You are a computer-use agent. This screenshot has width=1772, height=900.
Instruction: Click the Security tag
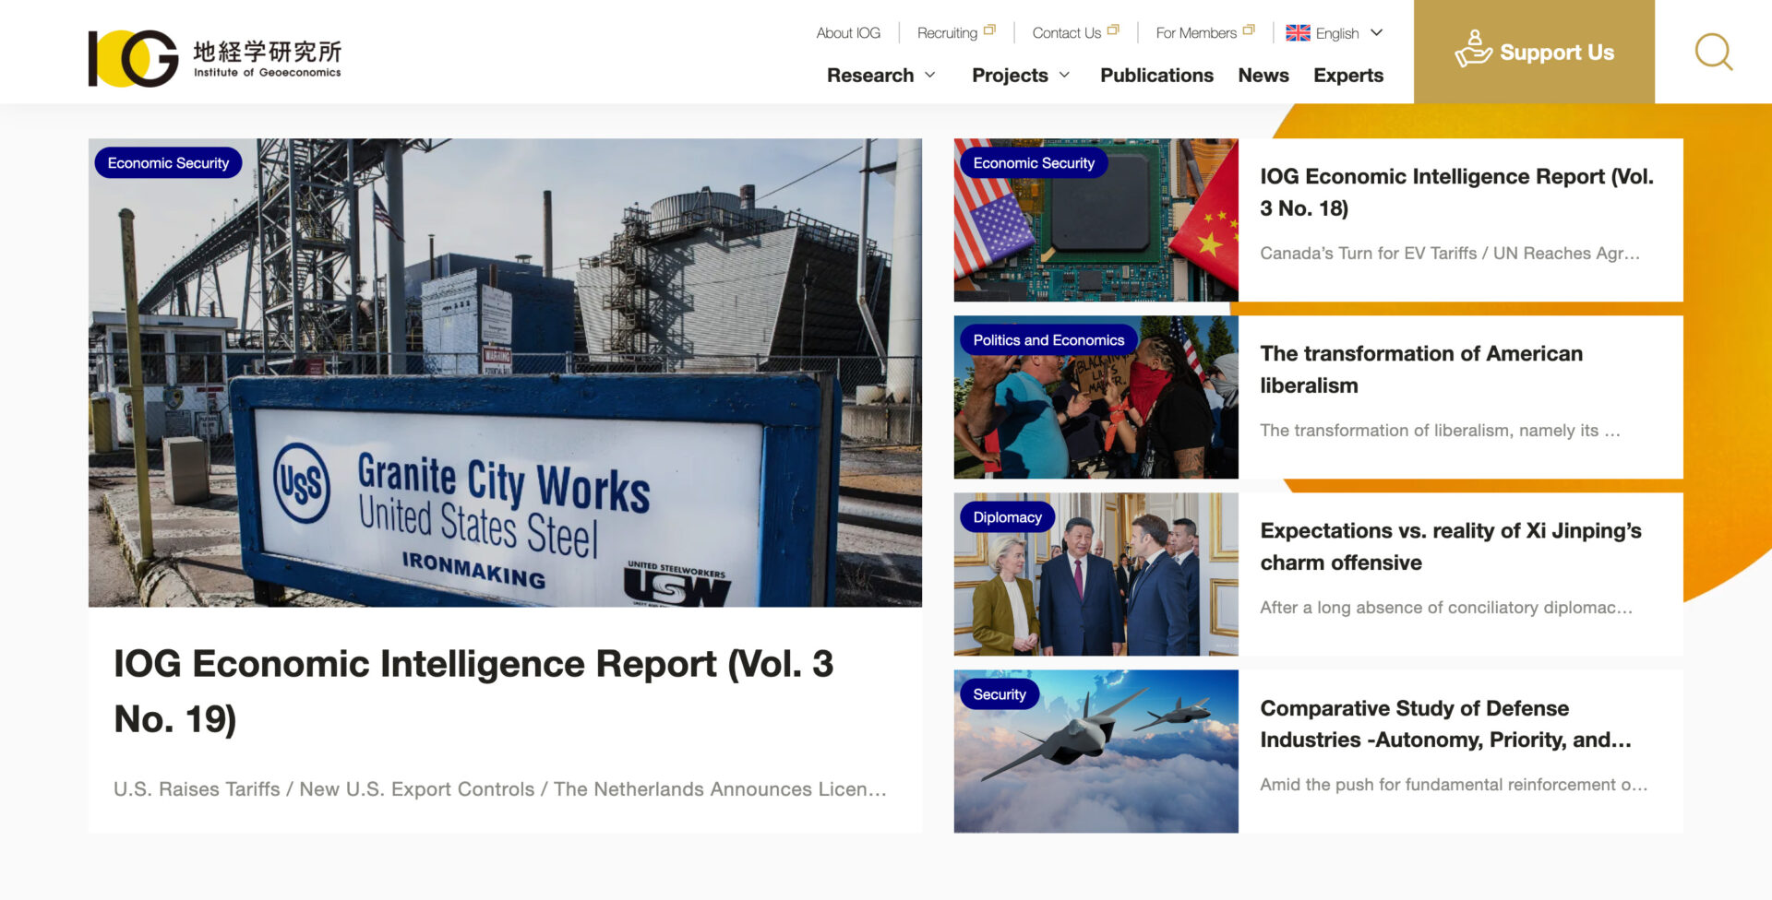pos(1000,694)
